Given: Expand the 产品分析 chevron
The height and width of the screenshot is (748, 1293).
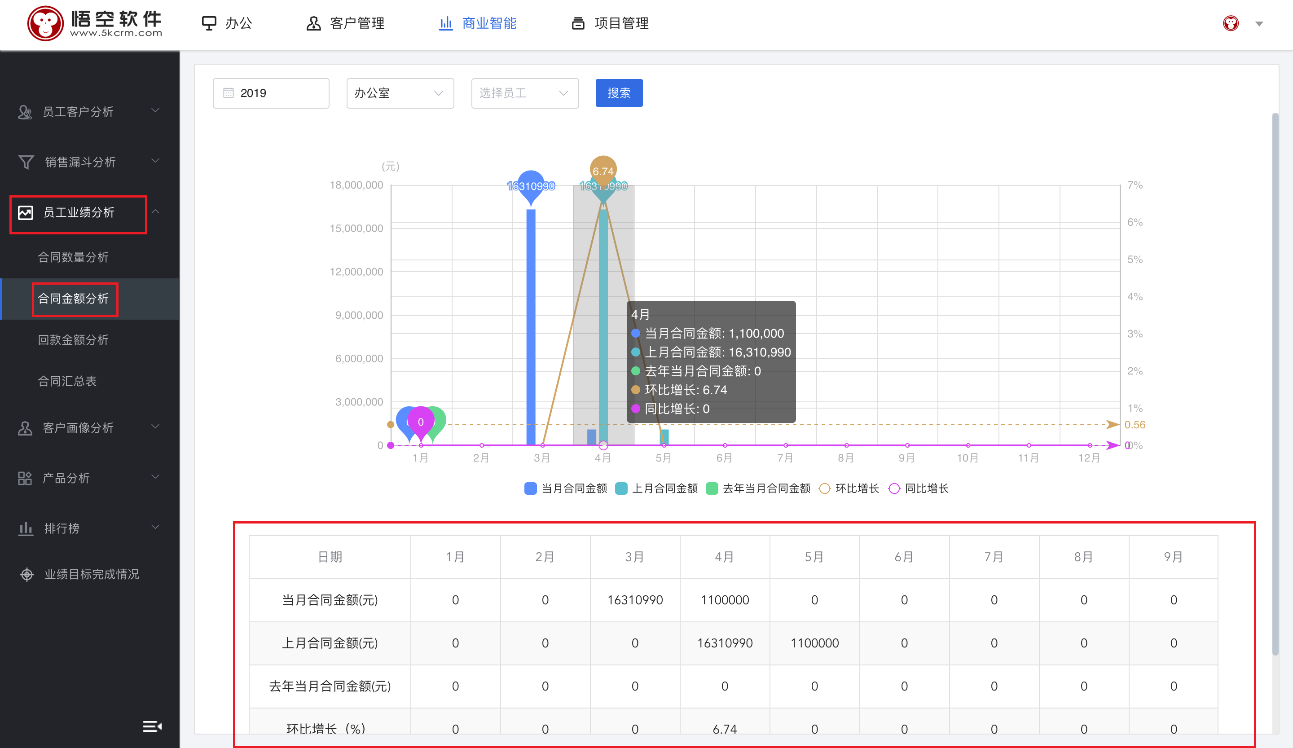Looking at the screenshot, I should (155, 477).
